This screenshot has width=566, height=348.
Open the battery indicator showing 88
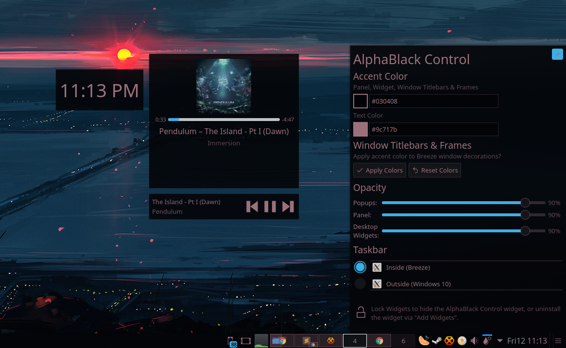pos(232,341)
